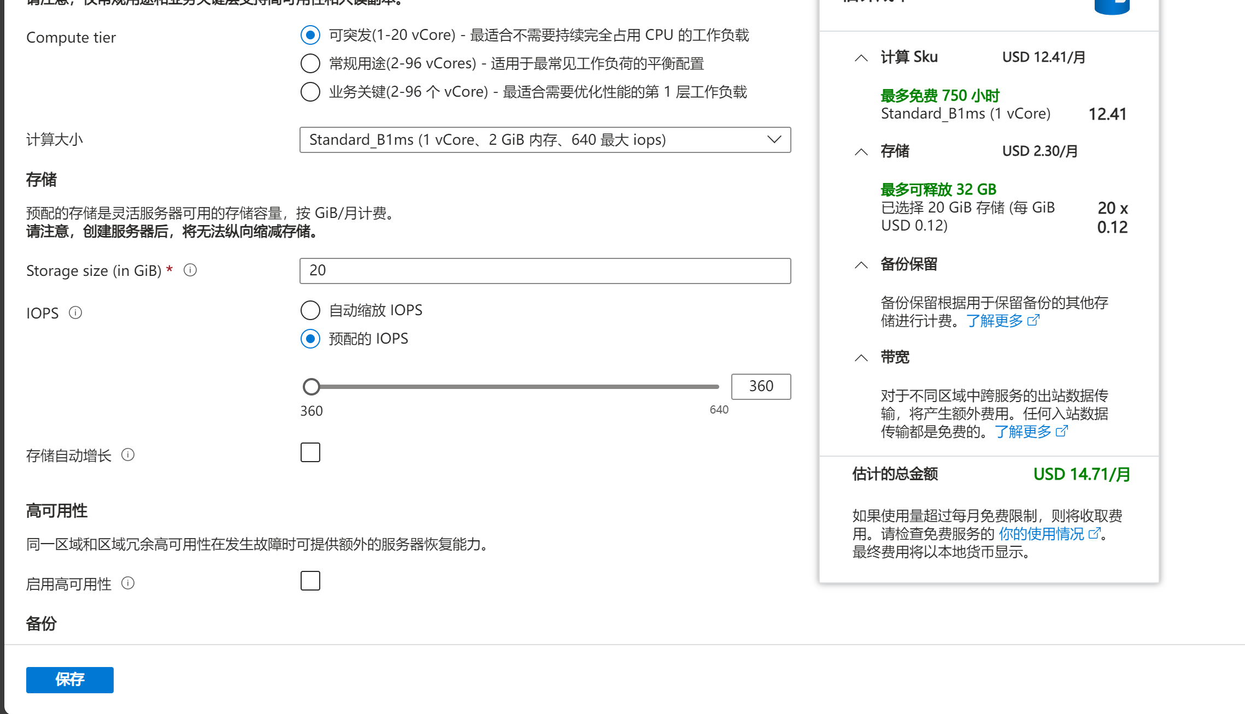Enable the 存储自动增长 checkbox
Image resolution: width=1245 pixels, height=714 pixels.
point(310,452)
